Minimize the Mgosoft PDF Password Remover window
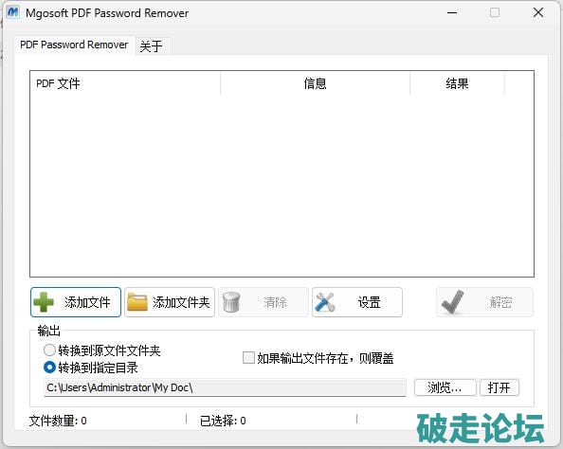Screen dimensions: 563x449 click(452, 13)
